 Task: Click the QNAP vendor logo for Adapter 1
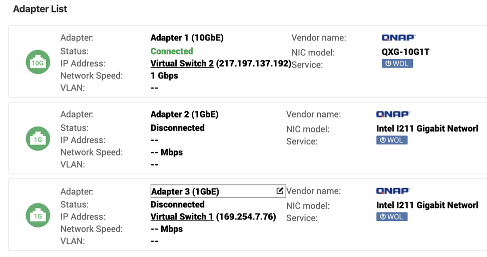click(x=398, y=37)
